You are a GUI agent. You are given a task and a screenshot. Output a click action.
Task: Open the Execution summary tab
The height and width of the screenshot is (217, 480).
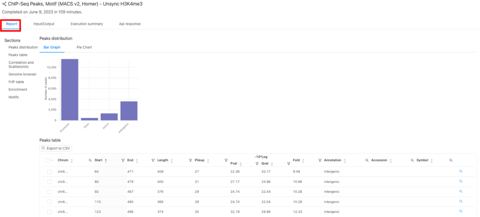pos(87,24)
